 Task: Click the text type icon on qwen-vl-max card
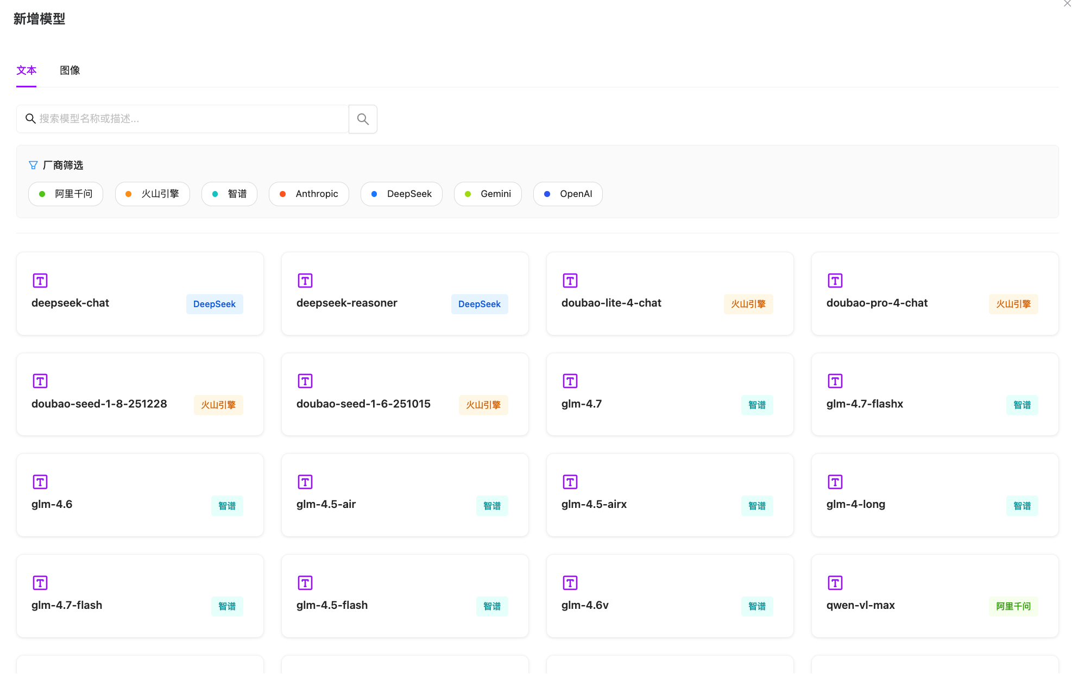(x=835, y=583)
